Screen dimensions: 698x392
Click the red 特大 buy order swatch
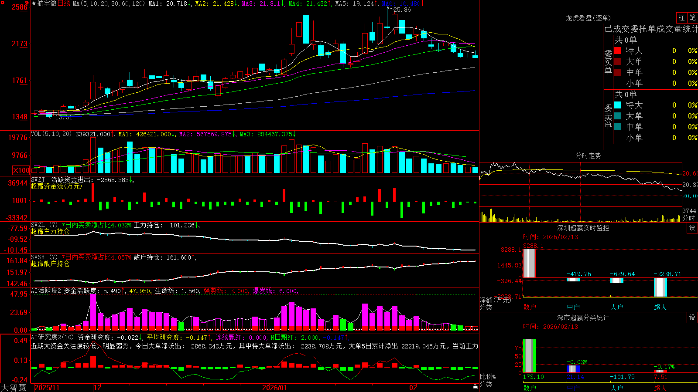(x=618, y=51)
